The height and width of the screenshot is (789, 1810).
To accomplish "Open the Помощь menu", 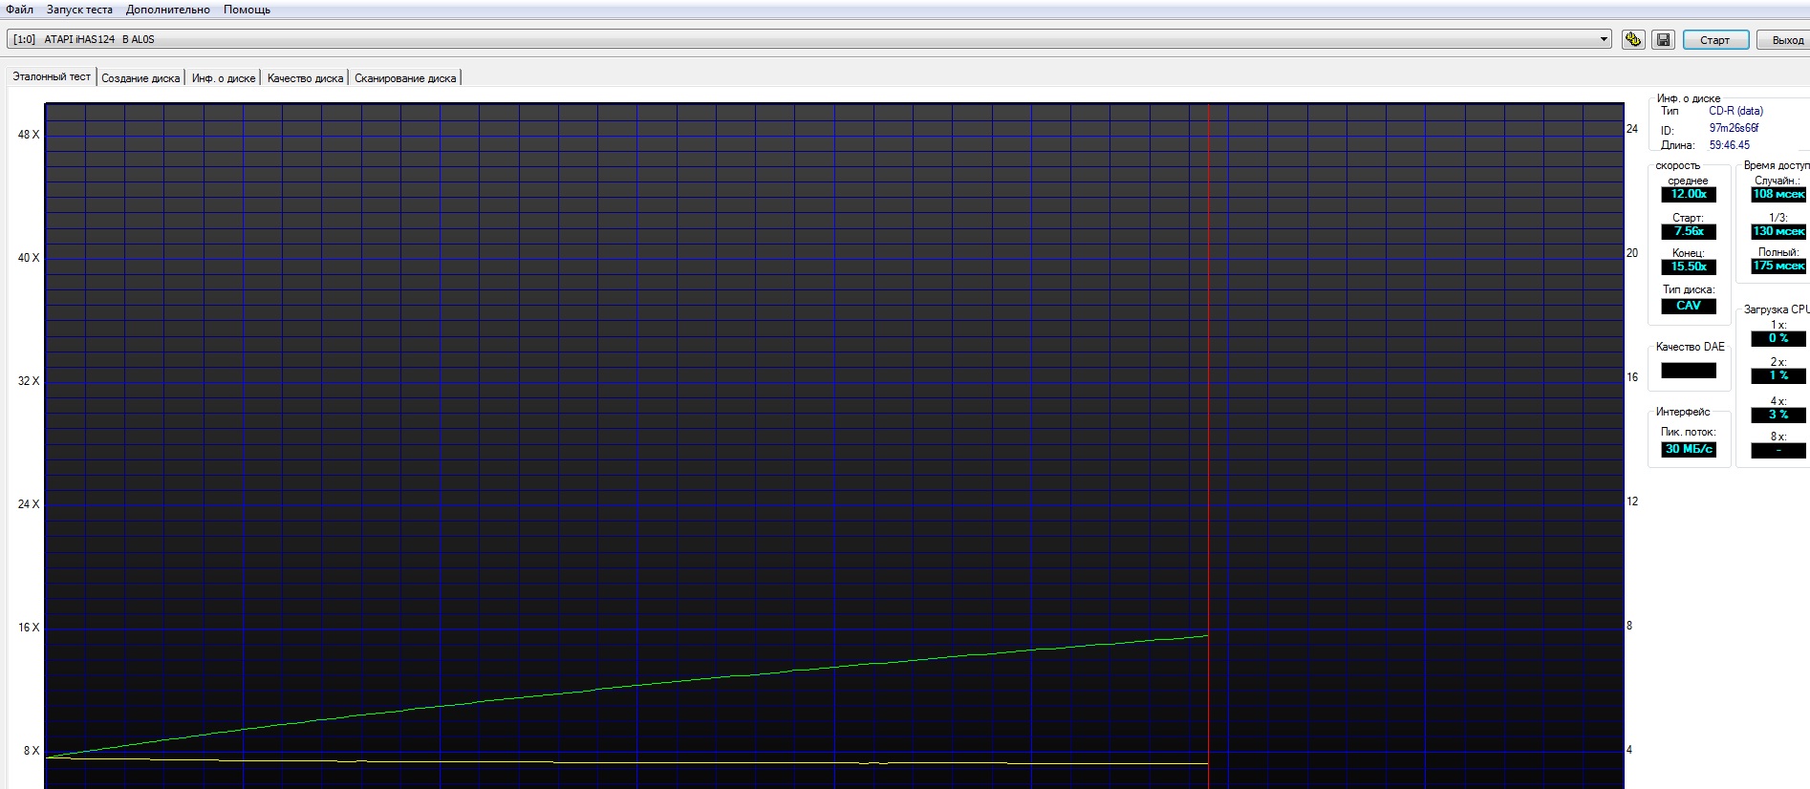I will pos(247,10).
